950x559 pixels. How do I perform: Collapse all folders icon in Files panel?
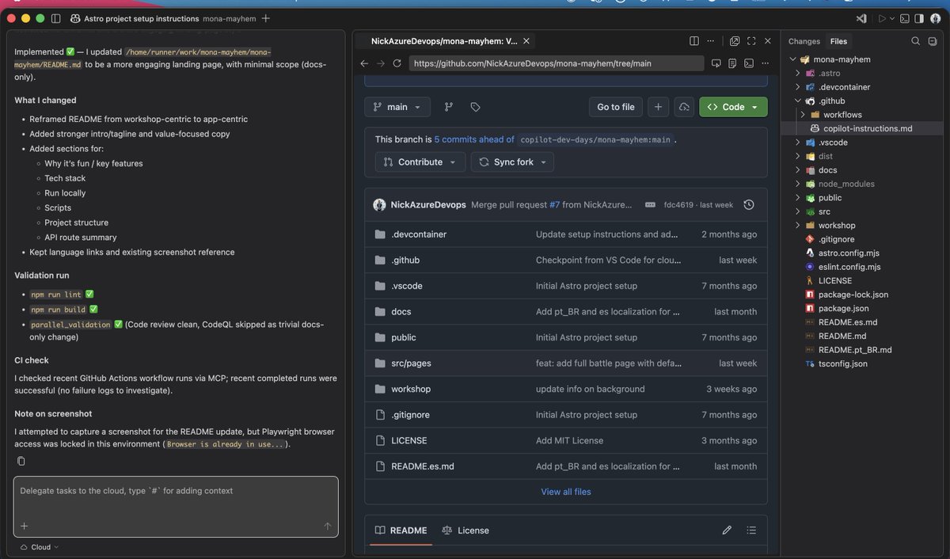pyautogui.click(x=933, y=41)
